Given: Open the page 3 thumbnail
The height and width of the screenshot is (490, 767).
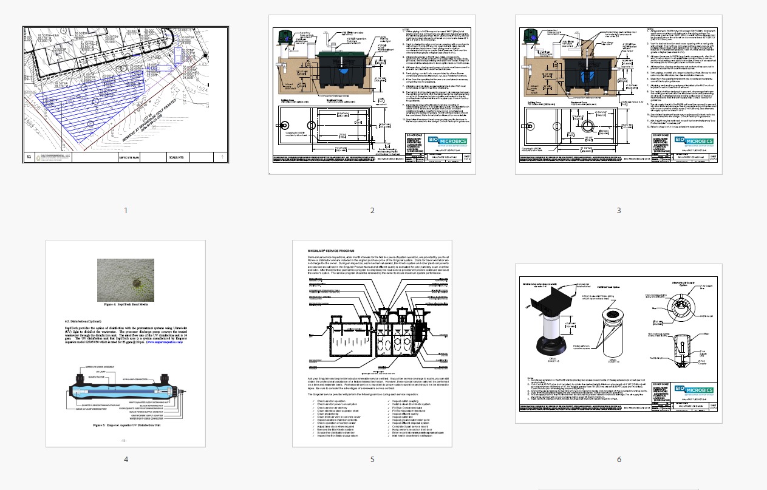Looking at the screenshot, I should click(x=619, y=95).
